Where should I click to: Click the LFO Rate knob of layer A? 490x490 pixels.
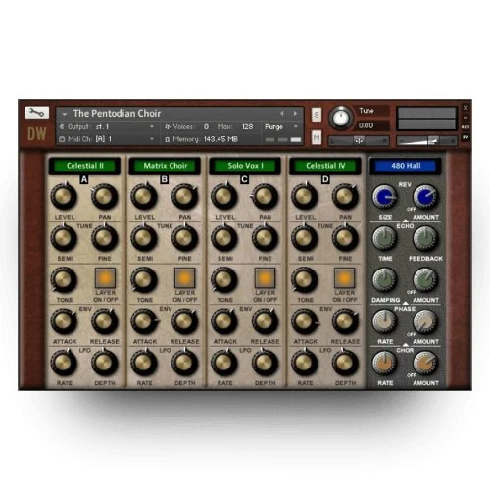pos(64,363)
